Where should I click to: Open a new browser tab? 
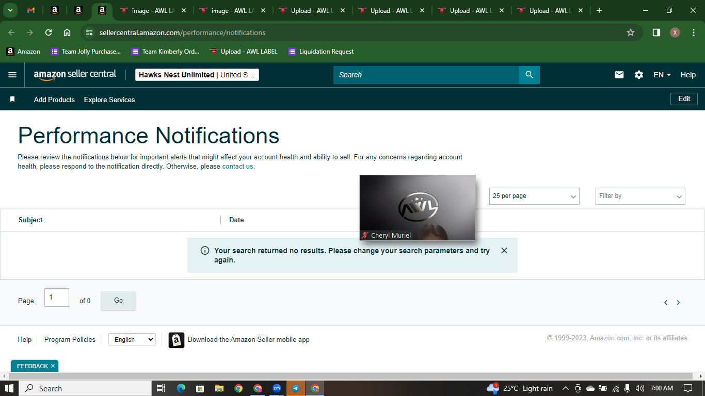[x=599, y=10]
